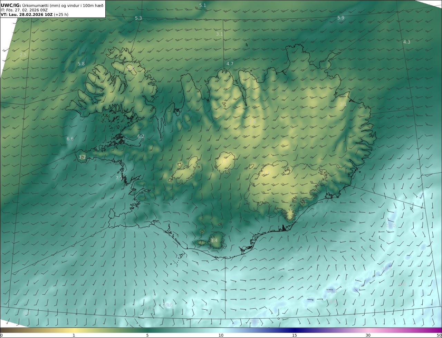Click the map value label 3.1
The image size is (442, 338).
tap(220, 34)
